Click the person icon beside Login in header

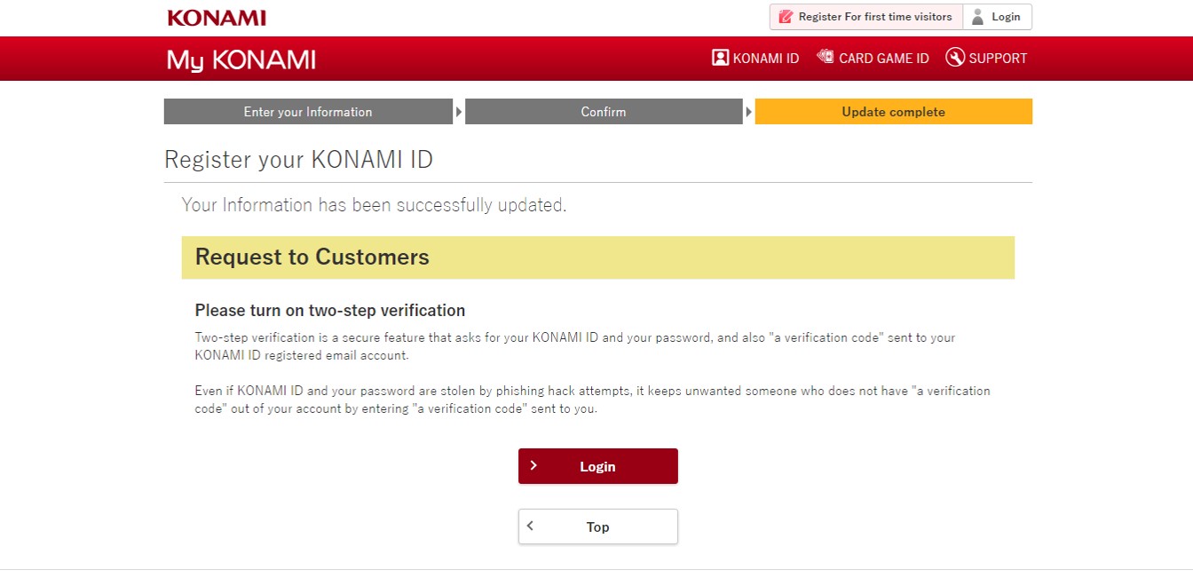point(978,17)
